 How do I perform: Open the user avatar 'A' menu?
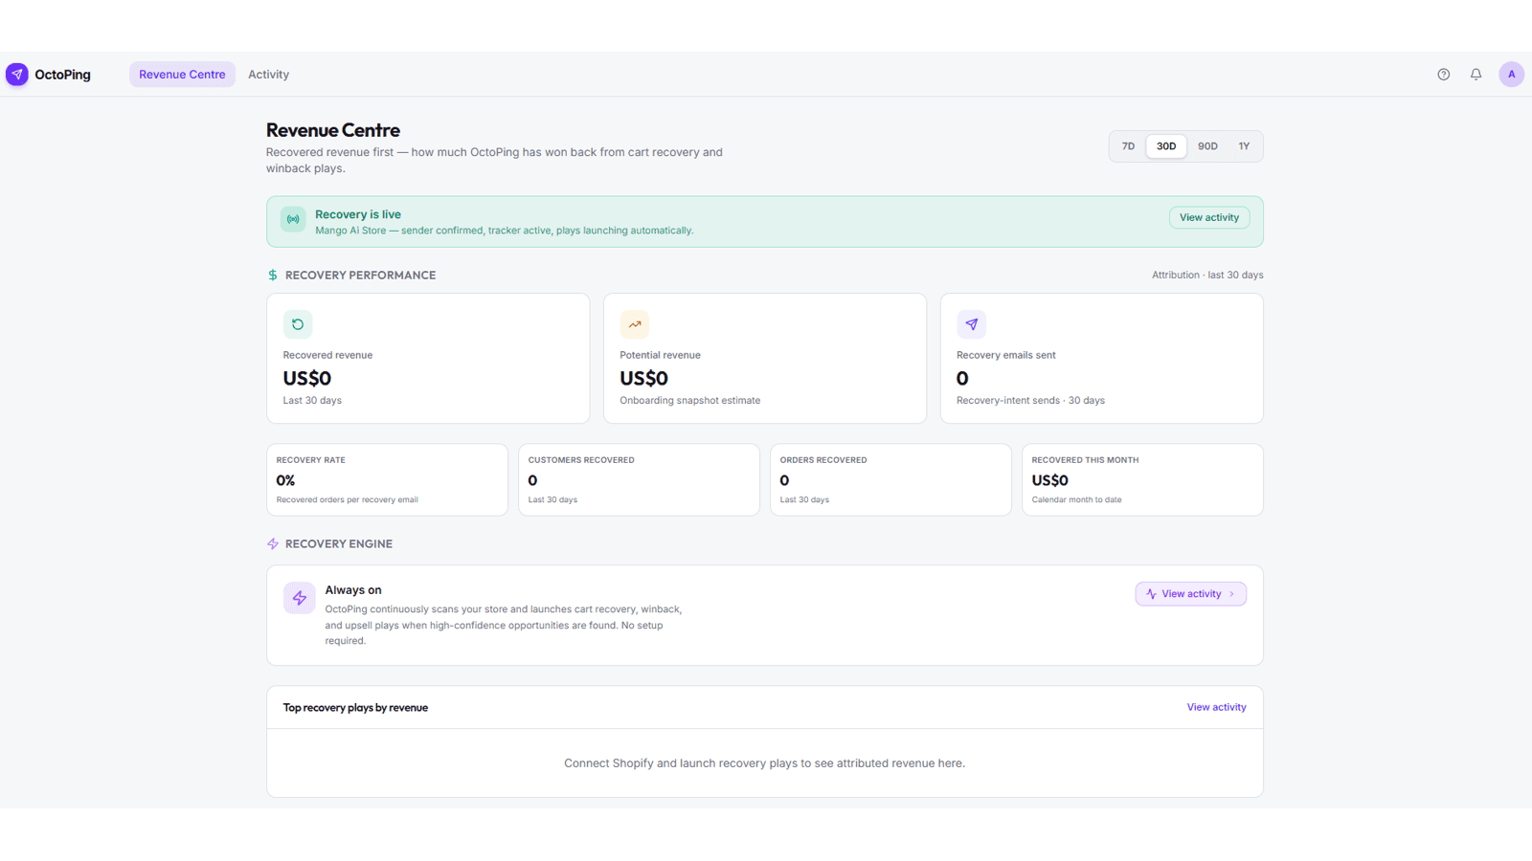click(x=1511, y=75)
